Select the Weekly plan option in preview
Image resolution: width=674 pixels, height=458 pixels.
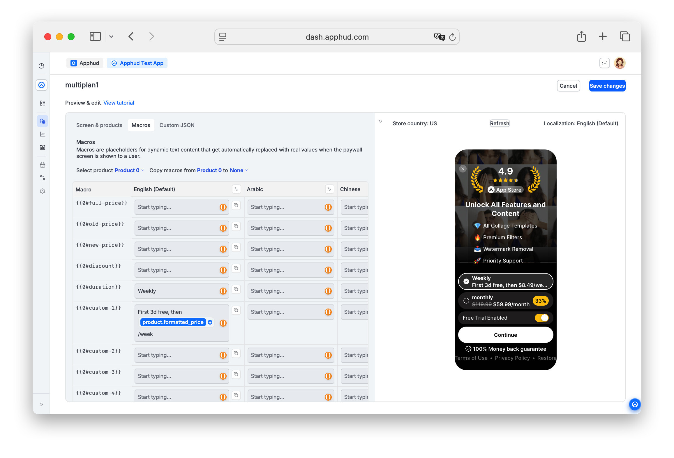(506, 281)
